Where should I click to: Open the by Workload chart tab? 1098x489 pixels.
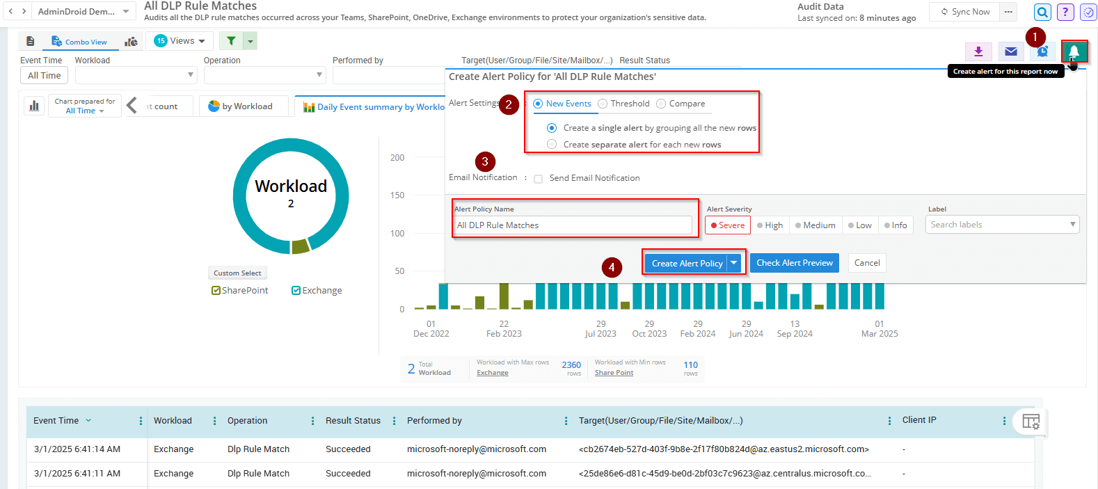[x=241, y=106]
